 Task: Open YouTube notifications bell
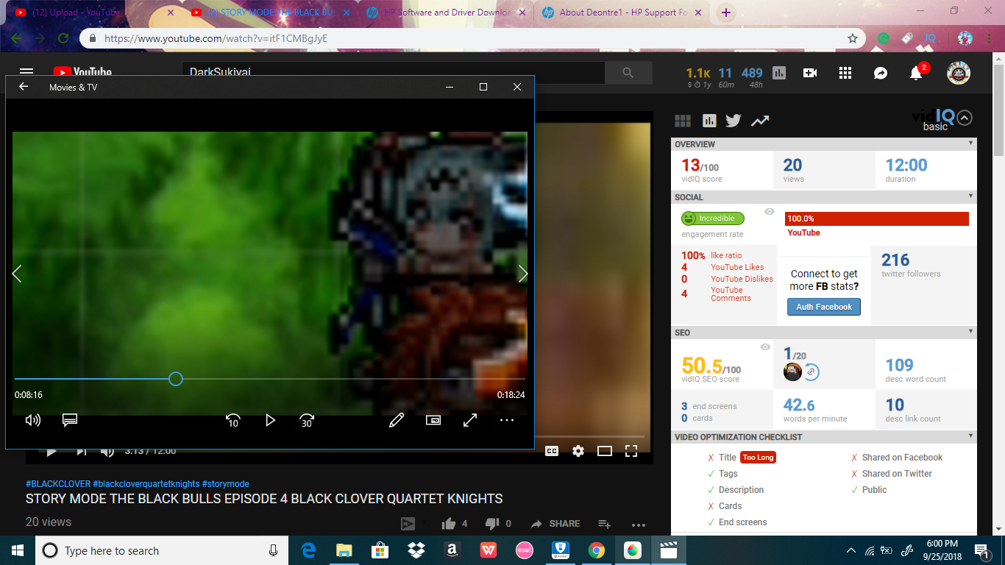click(916, 73)
